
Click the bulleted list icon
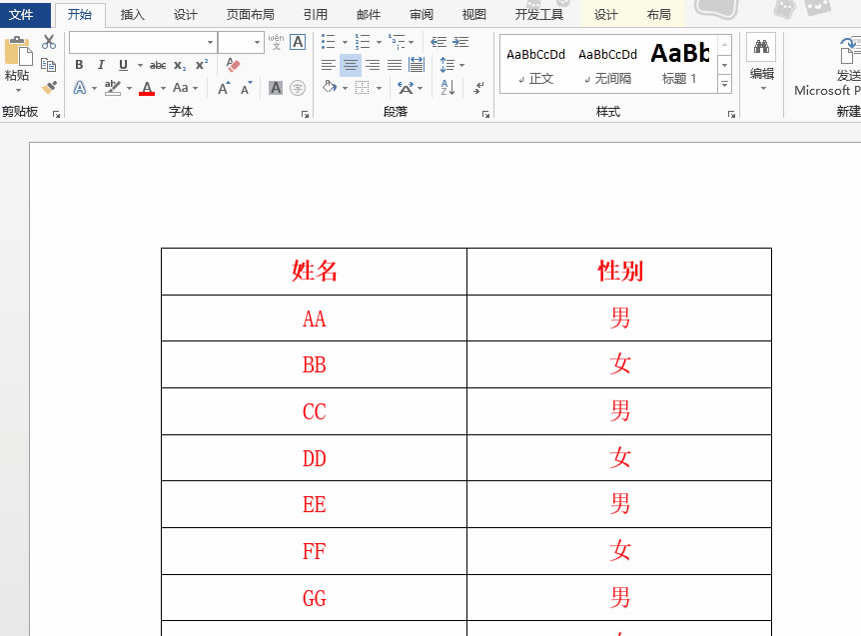click(x=328, y=42)
